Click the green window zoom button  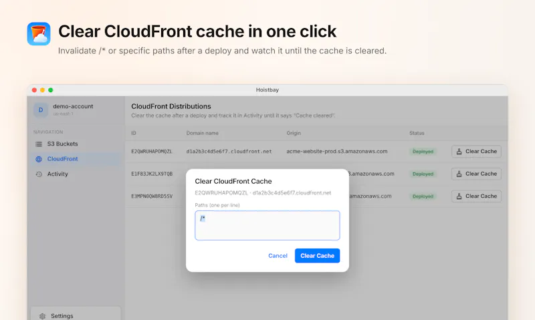(x=51, y=90)
